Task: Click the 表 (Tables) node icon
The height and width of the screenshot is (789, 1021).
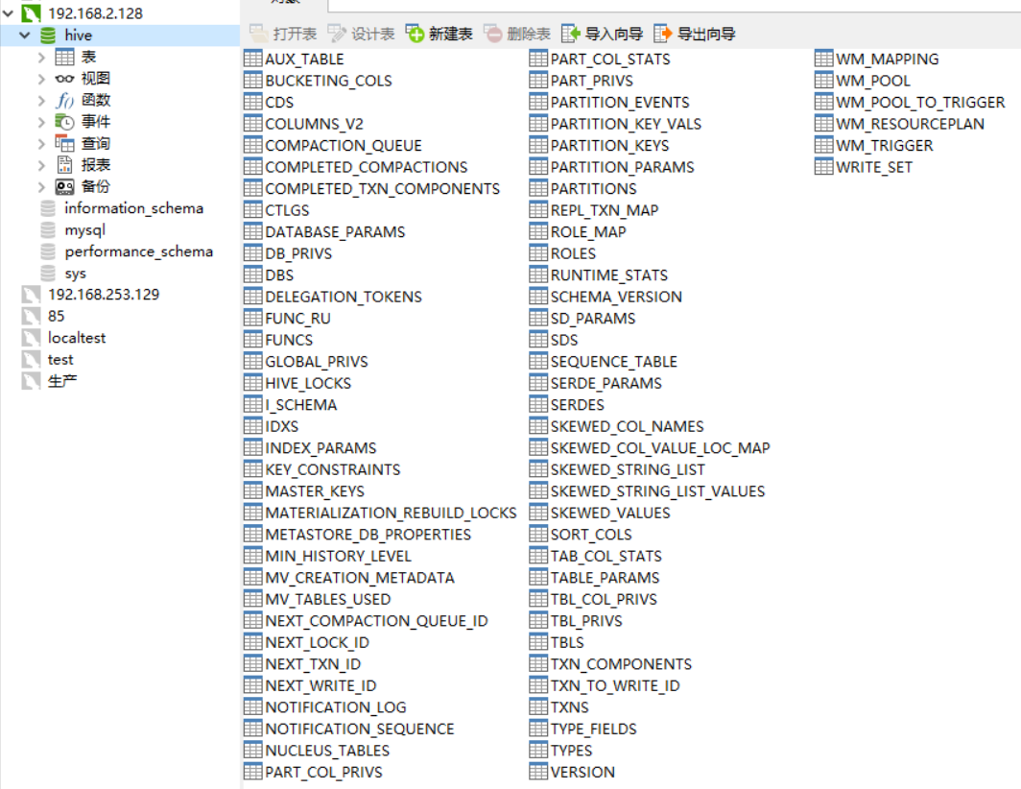Action: (x=64, y=57)
